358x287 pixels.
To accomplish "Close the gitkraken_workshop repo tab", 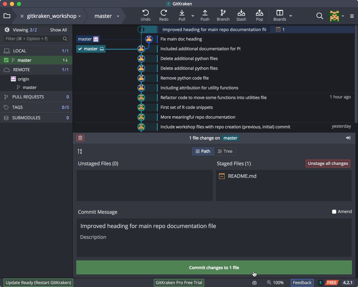I will [22, 16].
